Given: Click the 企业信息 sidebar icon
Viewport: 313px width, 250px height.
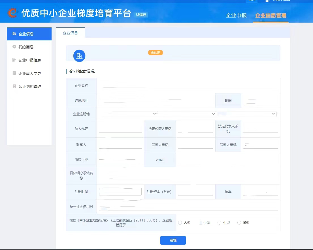Looking at the screenshot, I should click(x=14, y=34).
